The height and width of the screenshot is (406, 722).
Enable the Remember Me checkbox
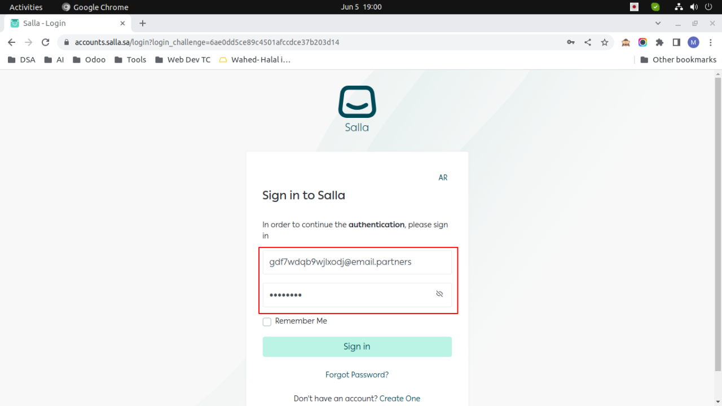pos(267,321)
